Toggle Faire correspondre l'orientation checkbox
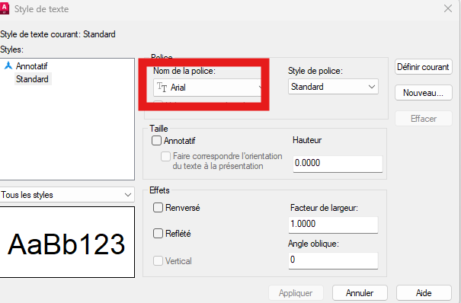 pyautogui.click(x=165, y=156)
